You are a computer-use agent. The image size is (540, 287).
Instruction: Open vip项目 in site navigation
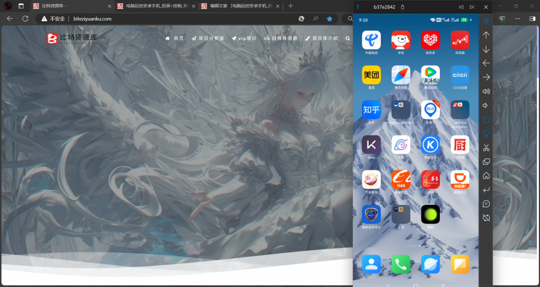click(244, 38)
